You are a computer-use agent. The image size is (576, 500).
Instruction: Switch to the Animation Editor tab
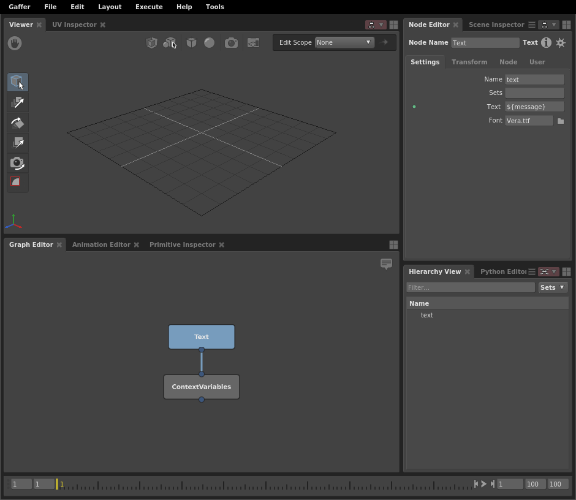(x=101, y=244)
